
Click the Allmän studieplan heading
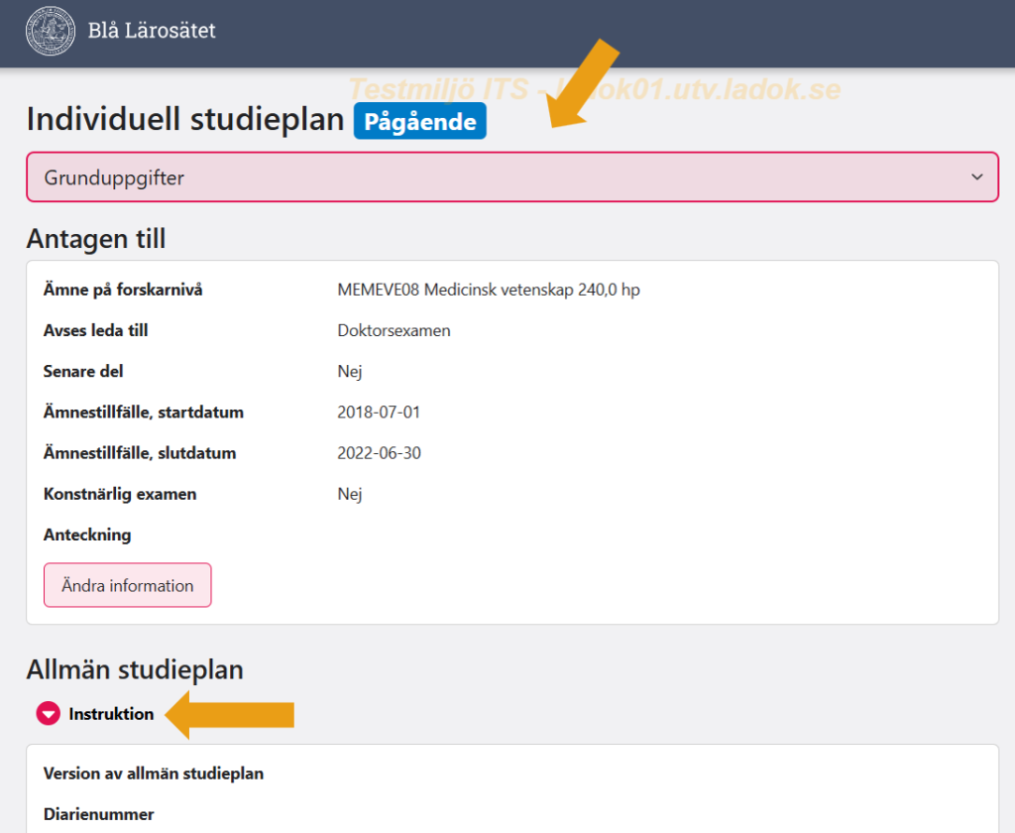(x=135, y=669)
